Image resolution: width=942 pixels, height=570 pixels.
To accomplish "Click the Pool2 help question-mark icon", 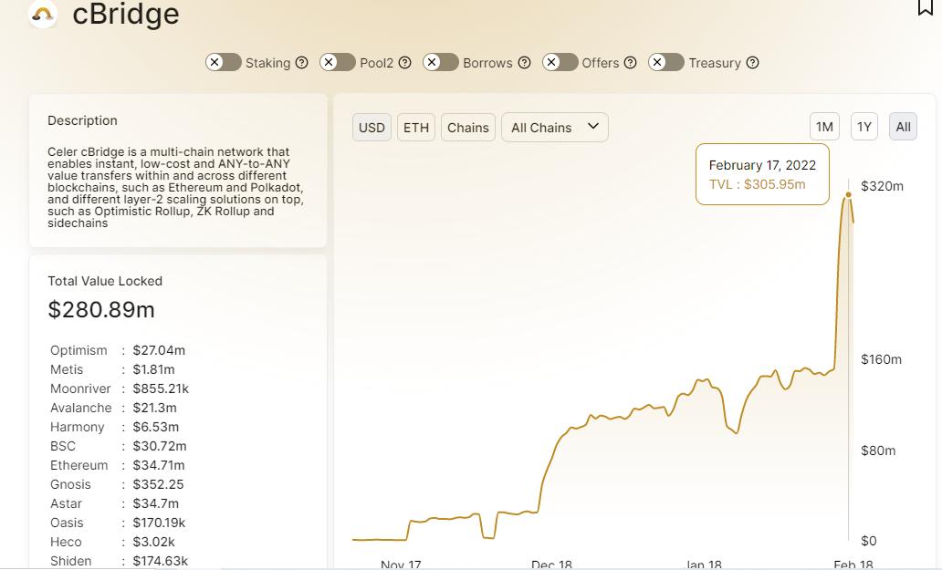I will pyautogui.click(x=404, y=63).
